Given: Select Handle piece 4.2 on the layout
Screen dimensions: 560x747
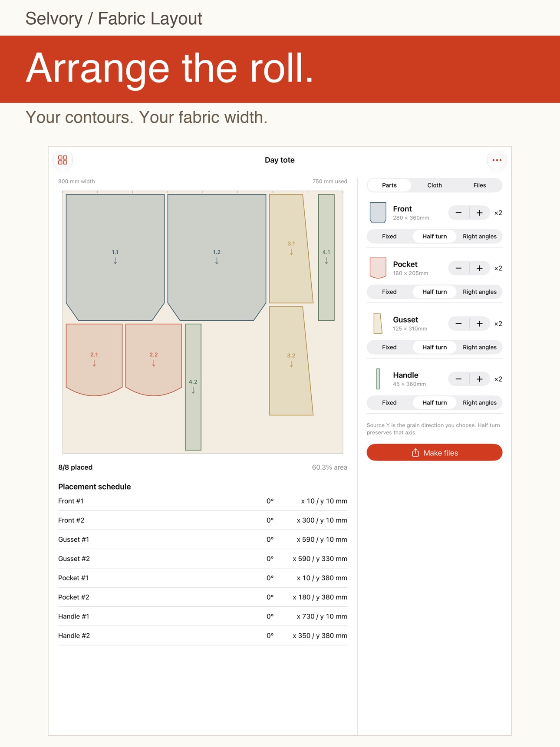Looking at the screenshot, I should (x=193, y=387).
